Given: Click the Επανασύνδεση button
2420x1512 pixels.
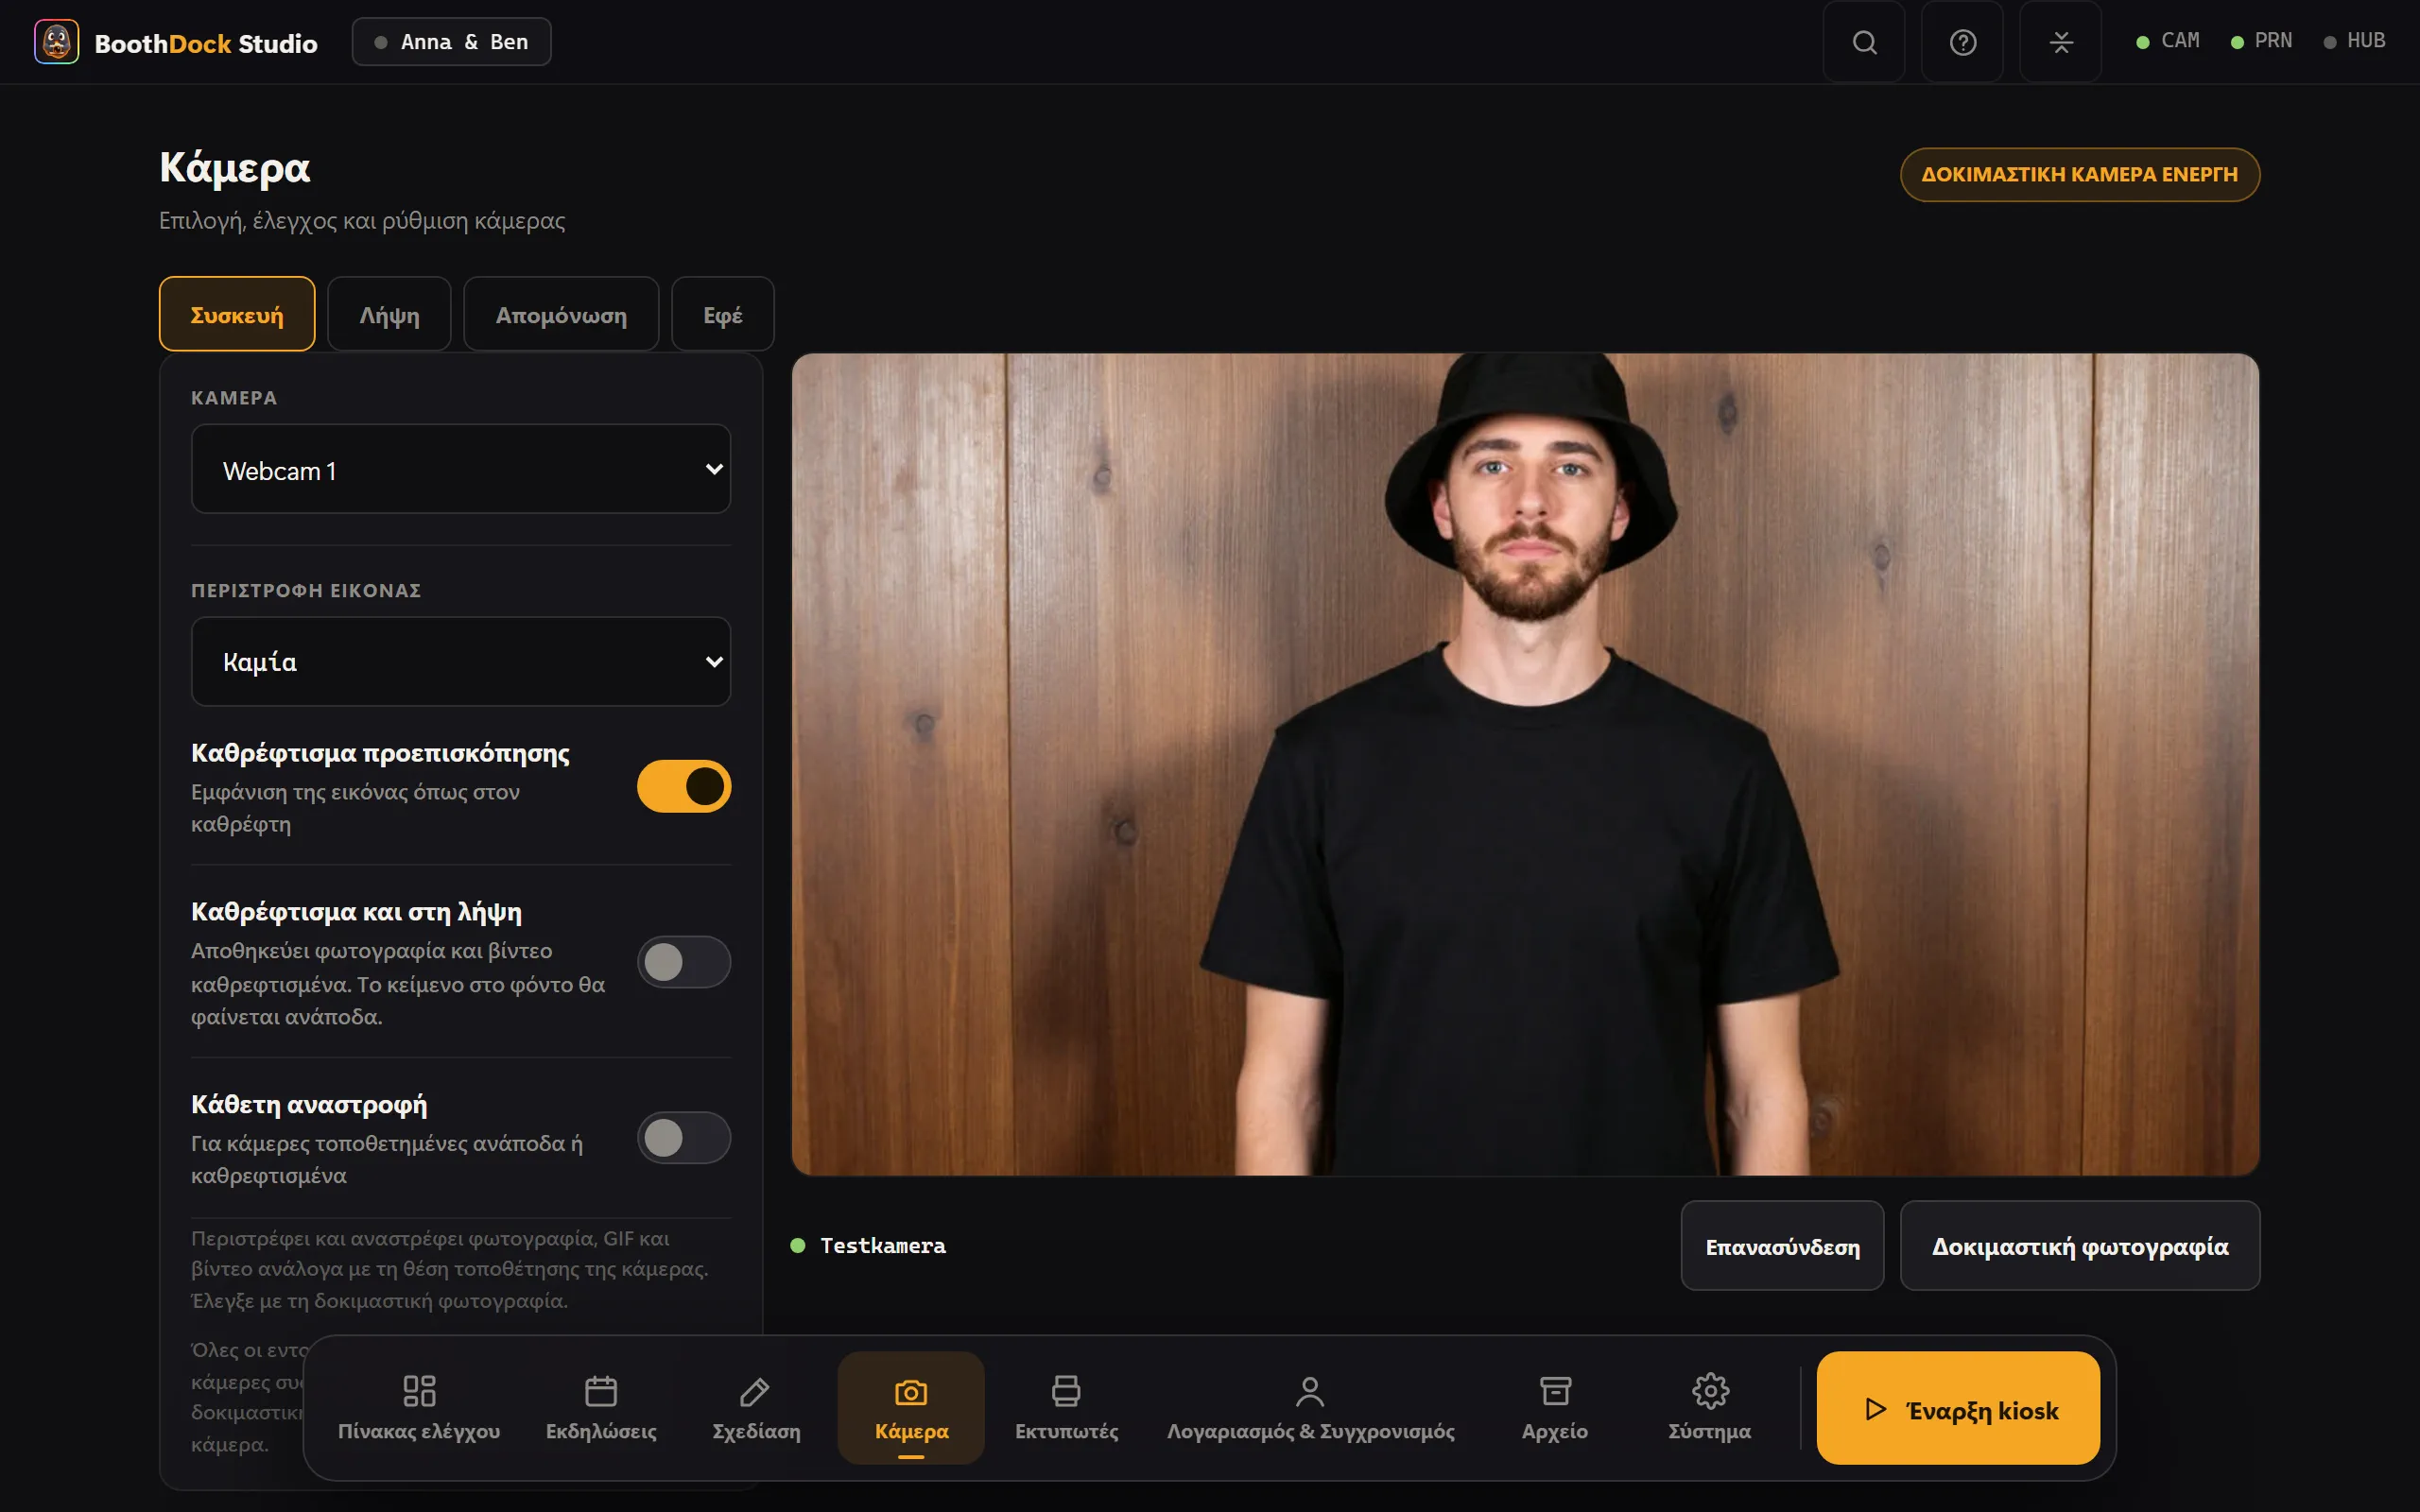Looking at the screenshot, I should coord(1783,1246).
